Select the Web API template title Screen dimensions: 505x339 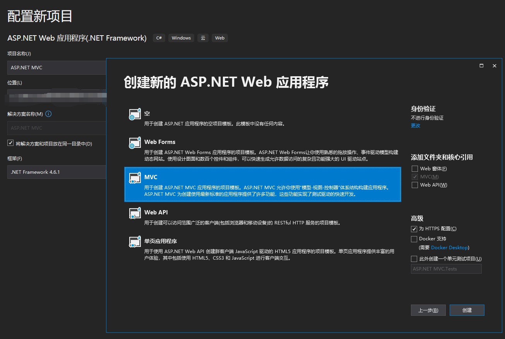pyautogui.click(x=156, y=212)
